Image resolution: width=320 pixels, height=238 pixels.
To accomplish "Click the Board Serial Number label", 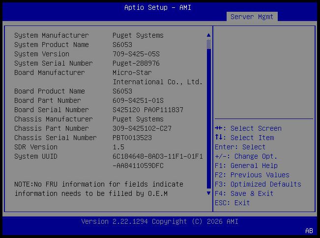I will point(52,110).
